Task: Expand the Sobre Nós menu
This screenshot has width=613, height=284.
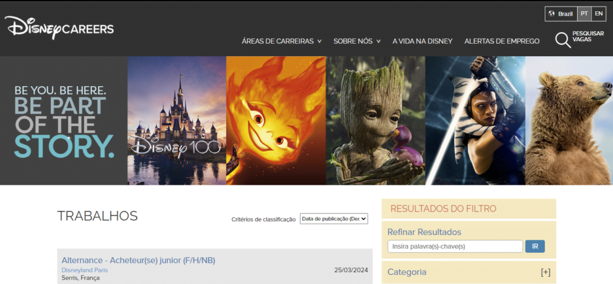Action: coord(357,41)
